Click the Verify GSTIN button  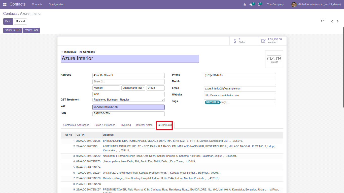click(13, 30)
